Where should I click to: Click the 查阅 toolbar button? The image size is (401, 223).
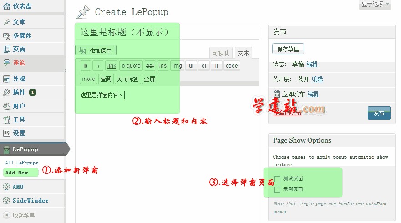[x=106, y=79]
